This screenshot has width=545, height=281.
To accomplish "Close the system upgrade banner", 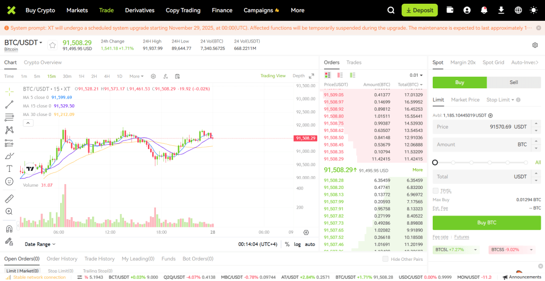I will pyautogui.click(x=538, y=28).
